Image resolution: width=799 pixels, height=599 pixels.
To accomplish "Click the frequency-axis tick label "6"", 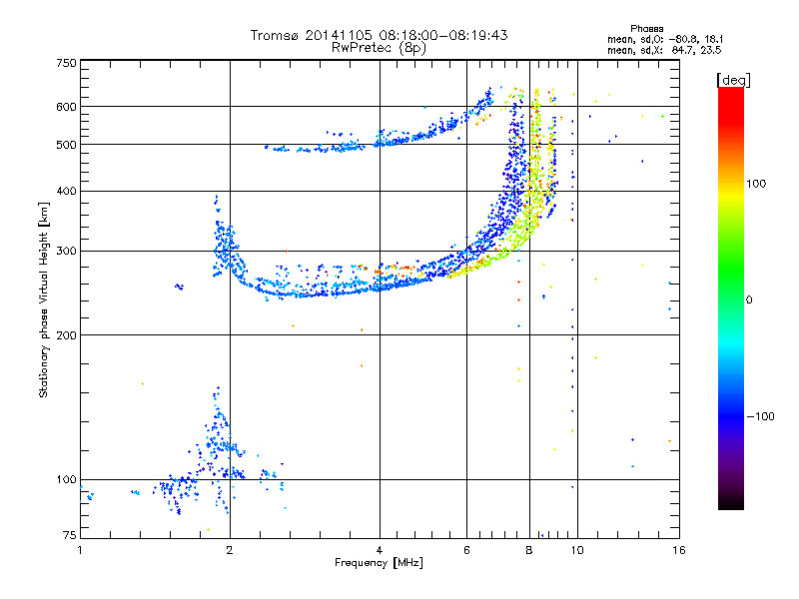I will click(466, 550).
